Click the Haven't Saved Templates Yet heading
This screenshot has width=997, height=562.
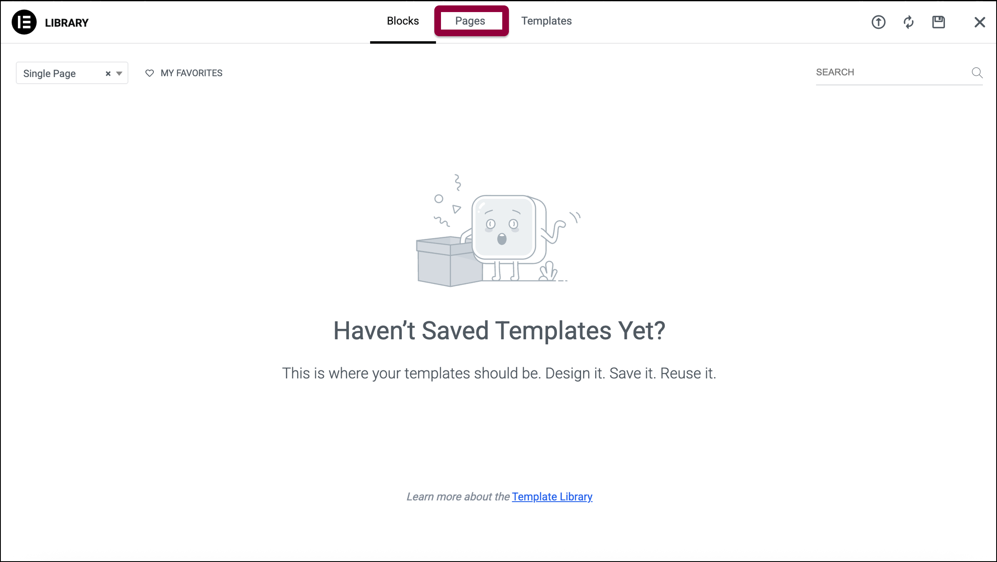click(x=499, y=331)
